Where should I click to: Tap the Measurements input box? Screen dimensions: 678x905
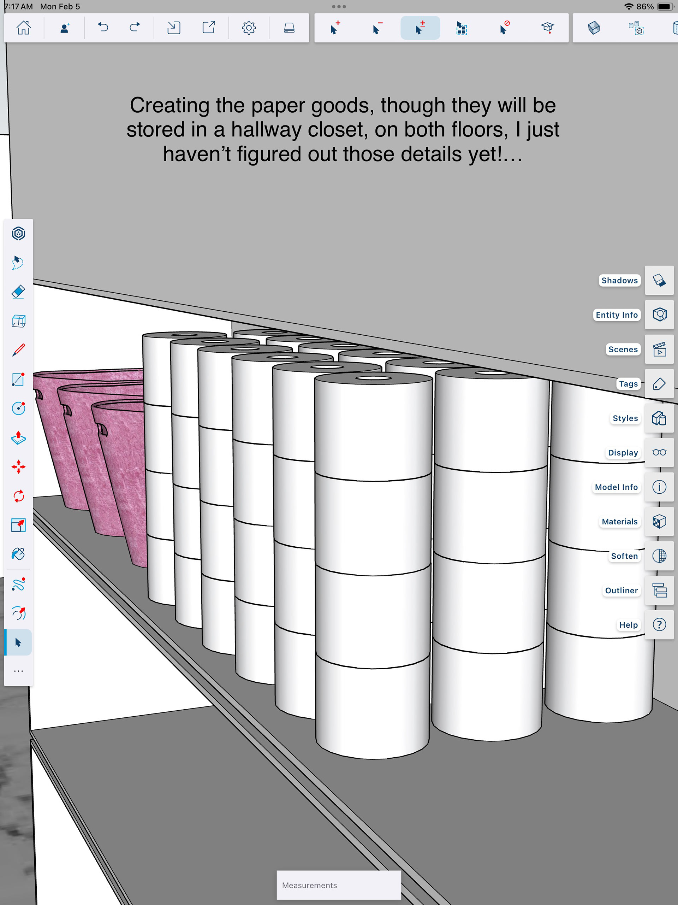click(x=339, y=885)
